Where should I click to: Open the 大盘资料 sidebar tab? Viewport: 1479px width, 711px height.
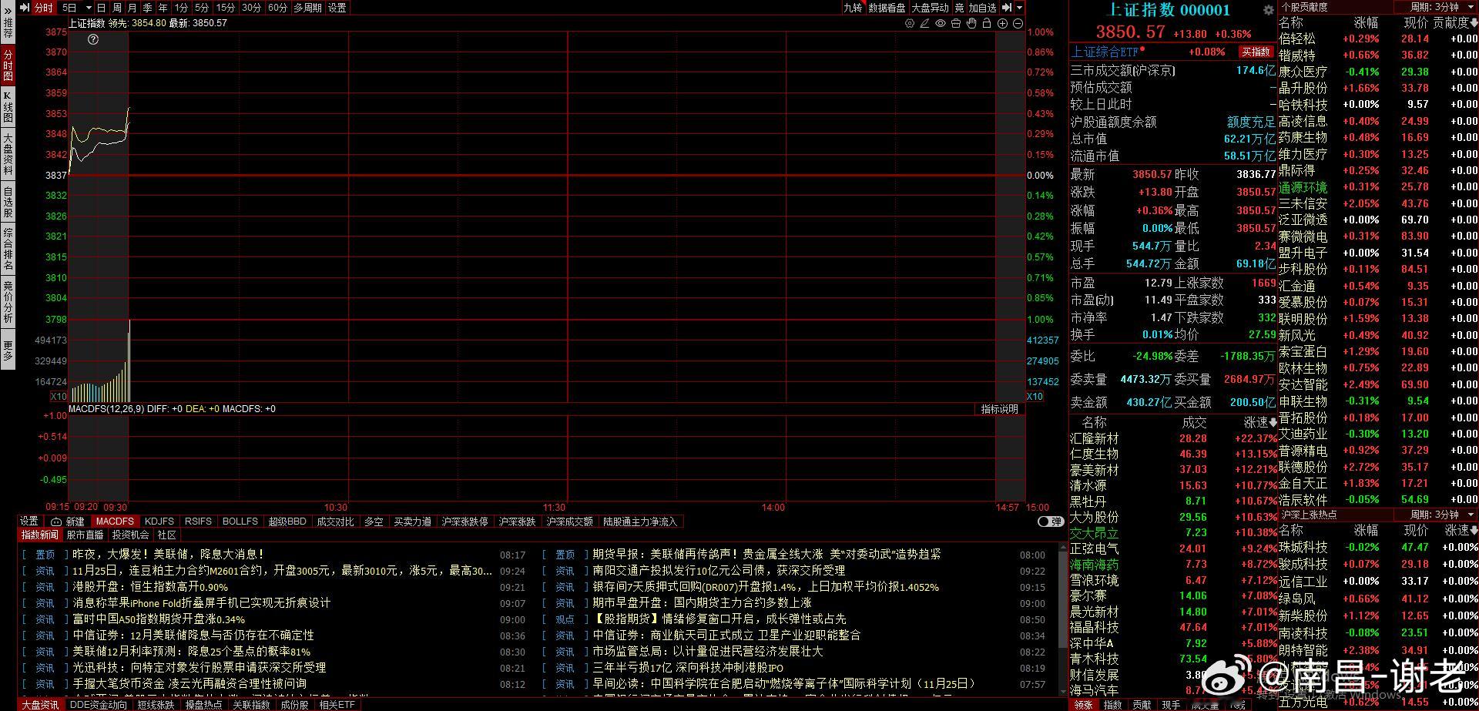point(8,154)
